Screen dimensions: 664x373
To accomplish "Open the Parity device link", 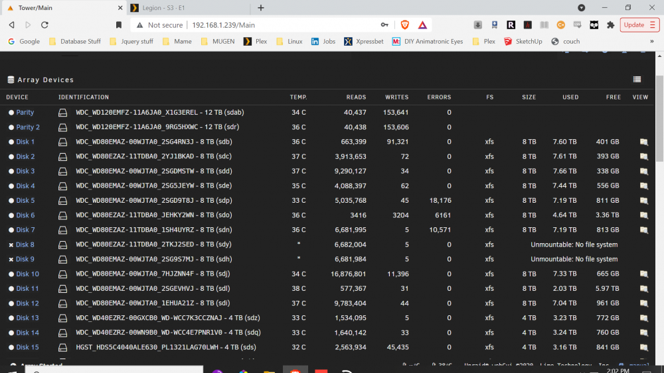I will (x=25, y=113).
